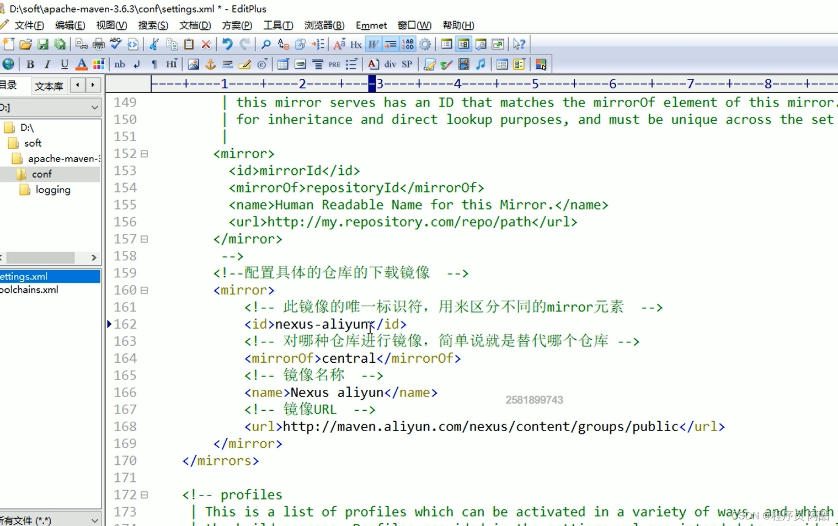Redo the undone edit
838x526 pixels.
click(x=244, y=44)
